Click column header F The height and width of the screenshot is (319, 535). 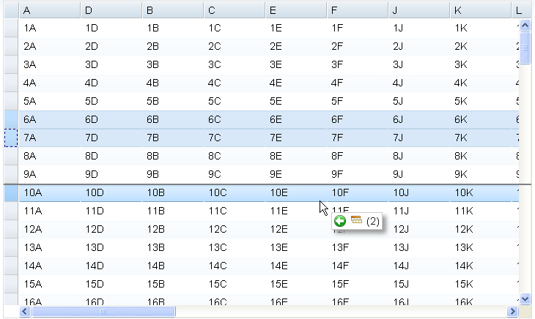tap(358, 10)
